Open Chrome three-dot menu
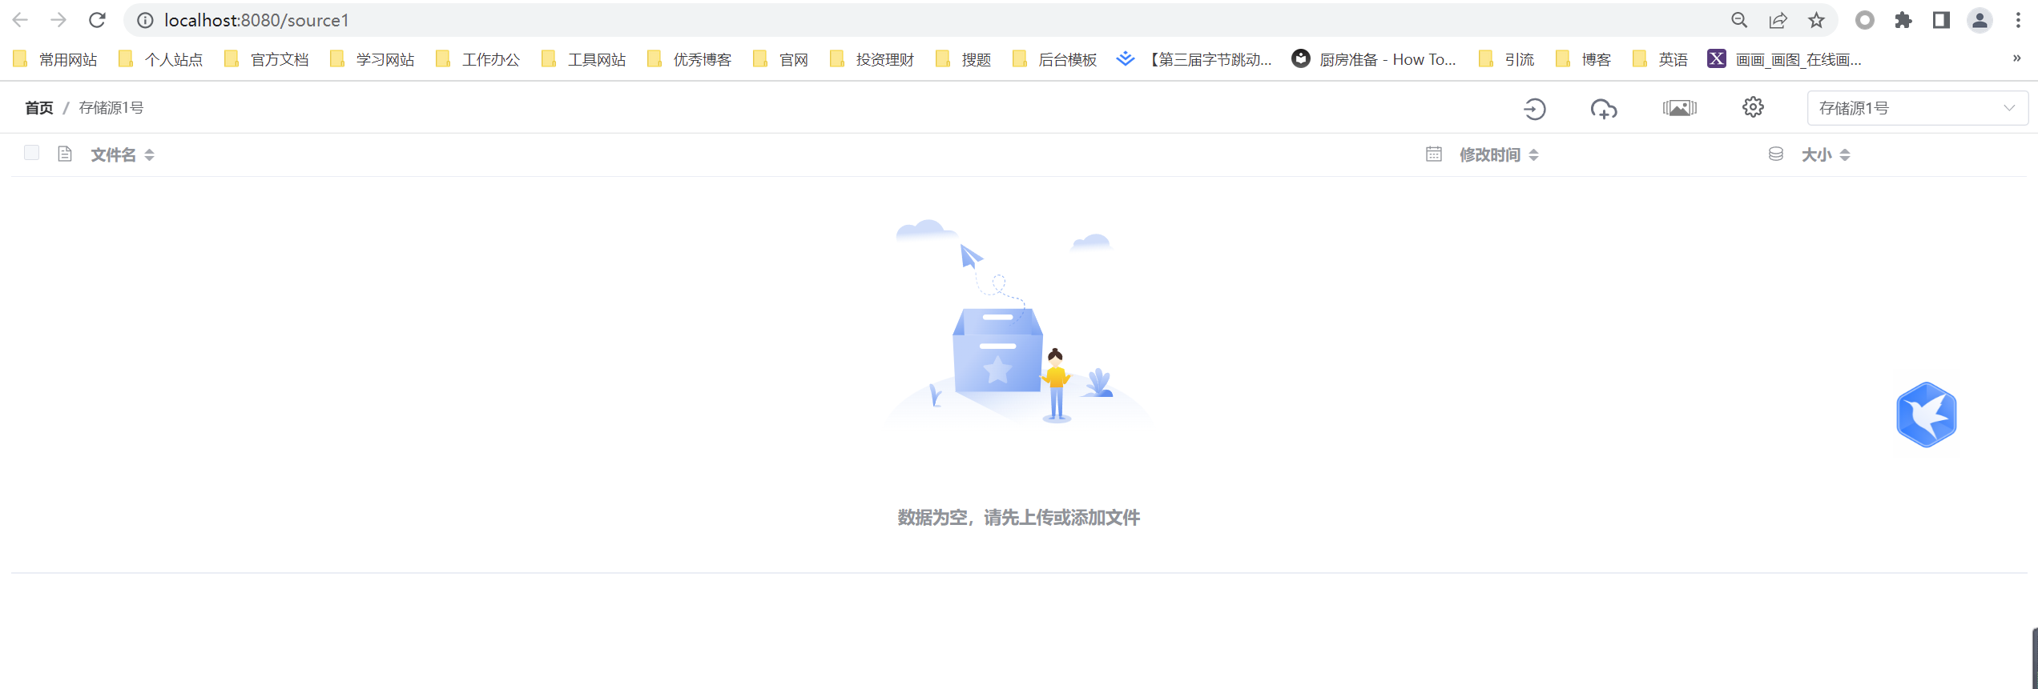This screenshot has height=689, width=2038. 2018,20
